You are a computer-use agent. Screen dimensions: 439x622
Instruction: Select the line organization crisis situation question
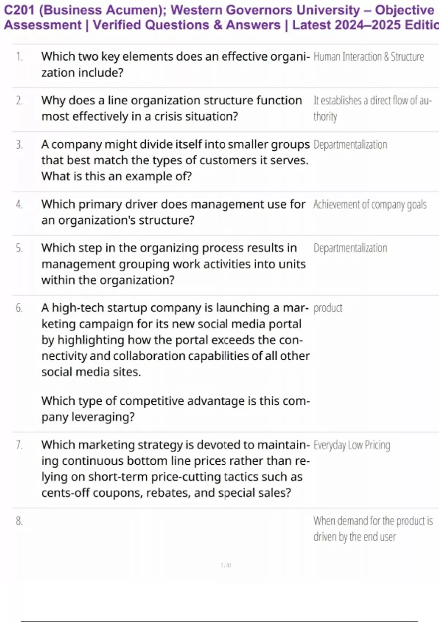(171, 108)
